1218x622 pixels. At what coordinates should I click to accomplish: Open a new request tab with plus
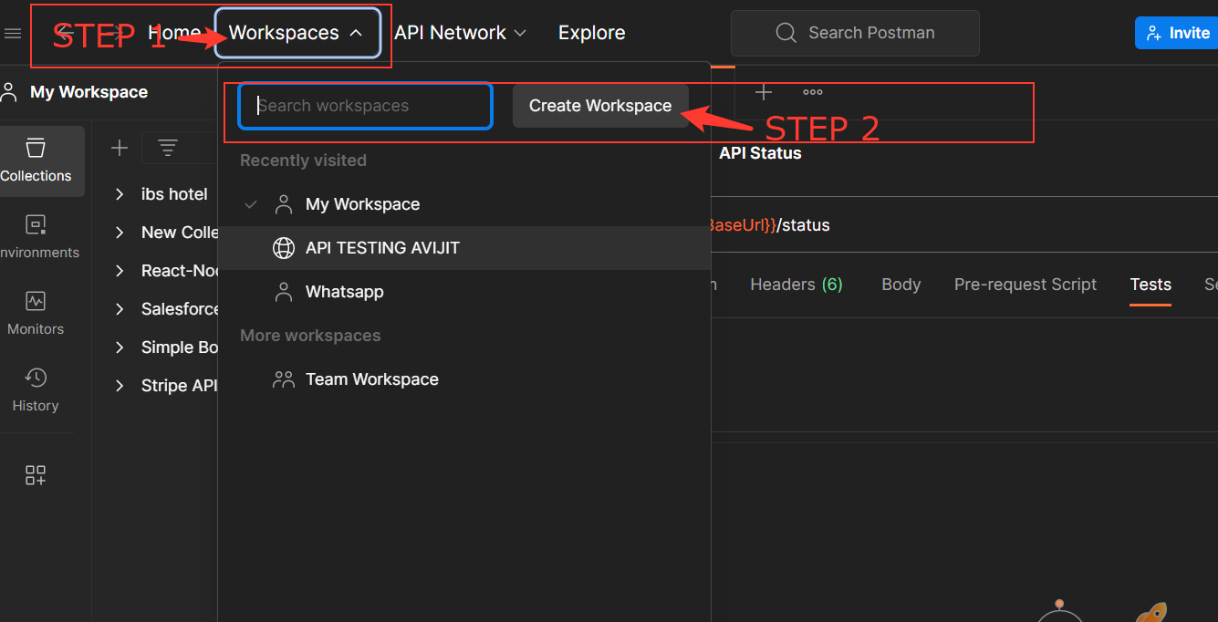point(764,92)
